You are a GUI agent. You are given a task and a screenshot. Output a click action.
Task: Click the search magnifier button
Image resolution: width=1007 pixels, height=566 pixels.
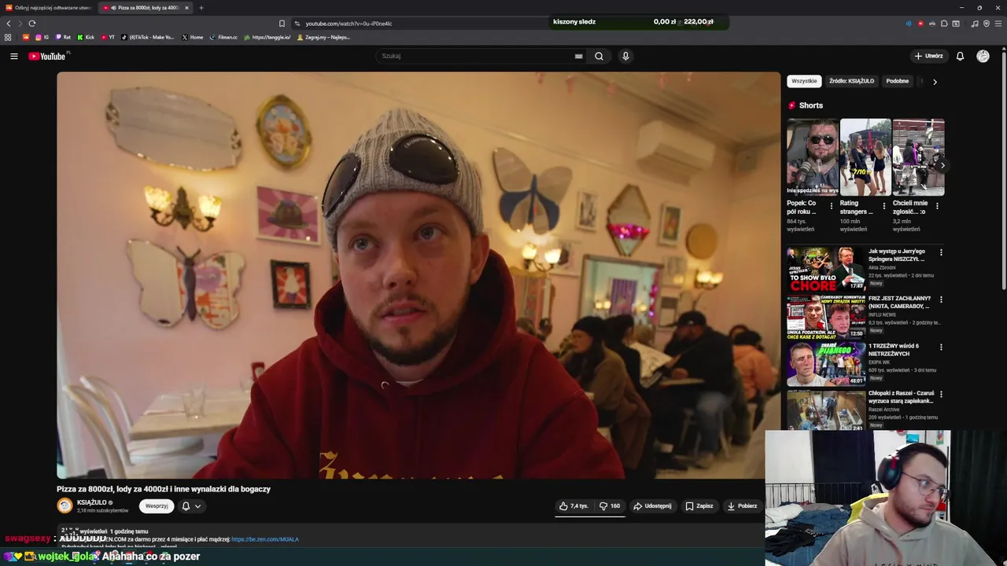point(599,56)
